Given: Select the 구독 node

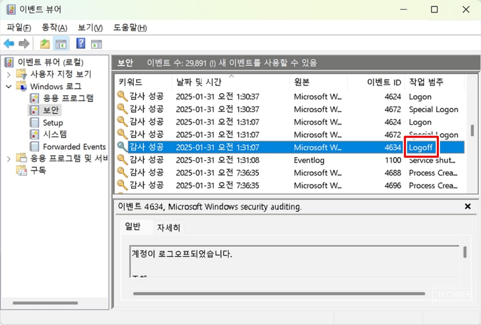Looking at the screenshot, I should coord(38,171).
